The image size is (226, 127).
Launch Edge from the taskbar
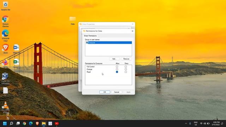31,123
